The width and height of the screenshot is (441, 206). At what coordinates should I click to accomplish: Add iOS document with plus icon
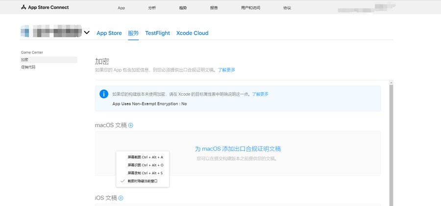pos(121,198)
